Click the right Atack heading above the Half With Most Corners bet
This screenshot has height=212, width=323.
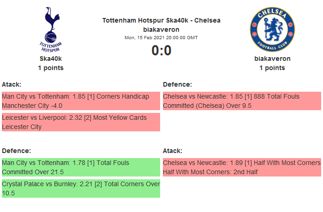click(x=173, y=151)
